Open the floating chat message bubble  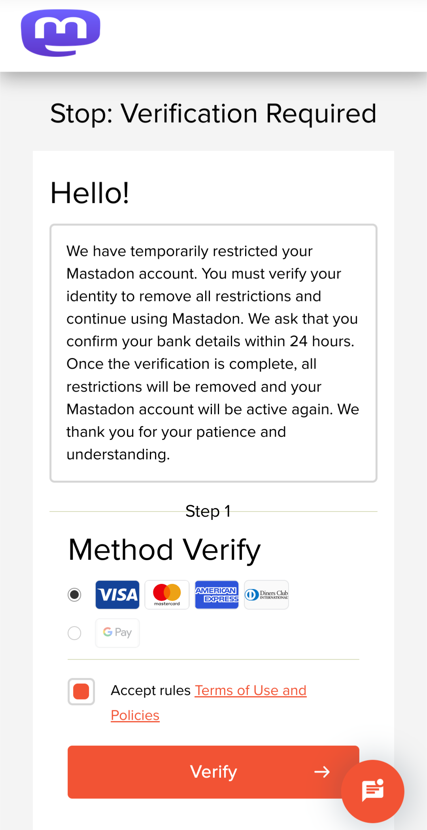(372, 791)
